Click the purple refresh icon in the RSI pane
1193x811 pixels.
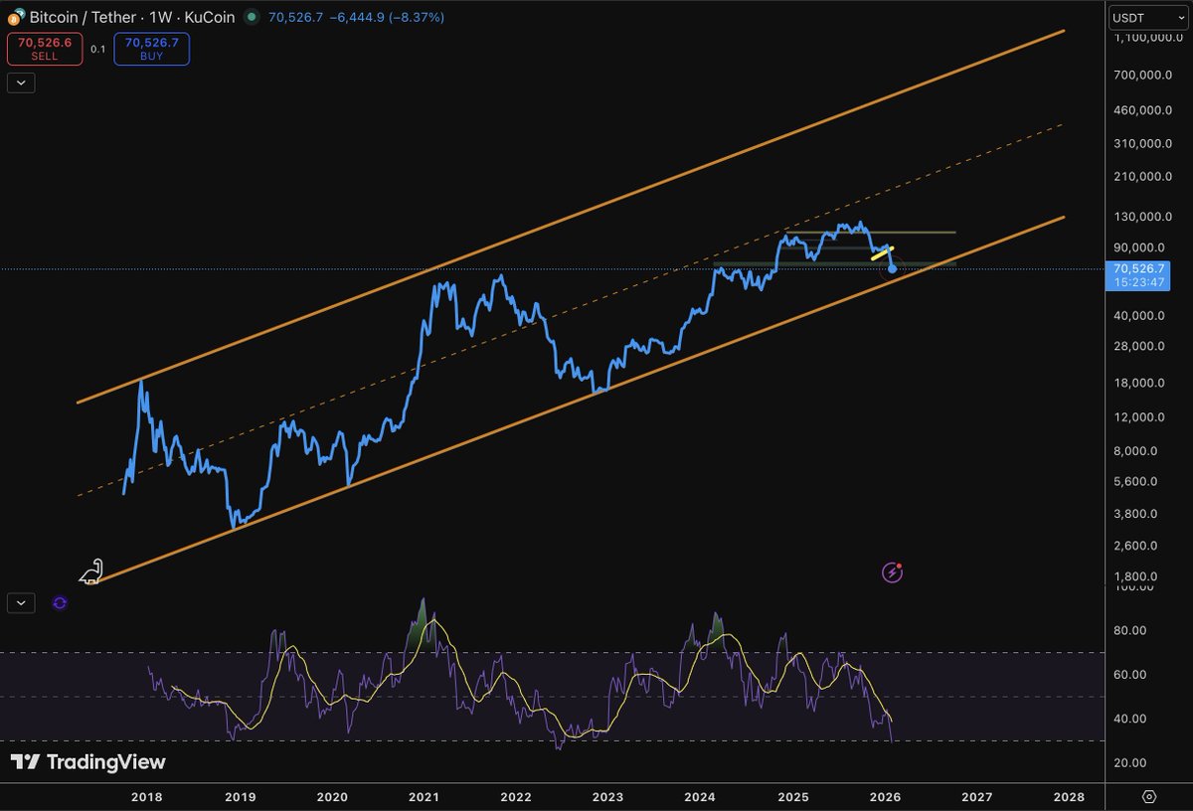60,602
